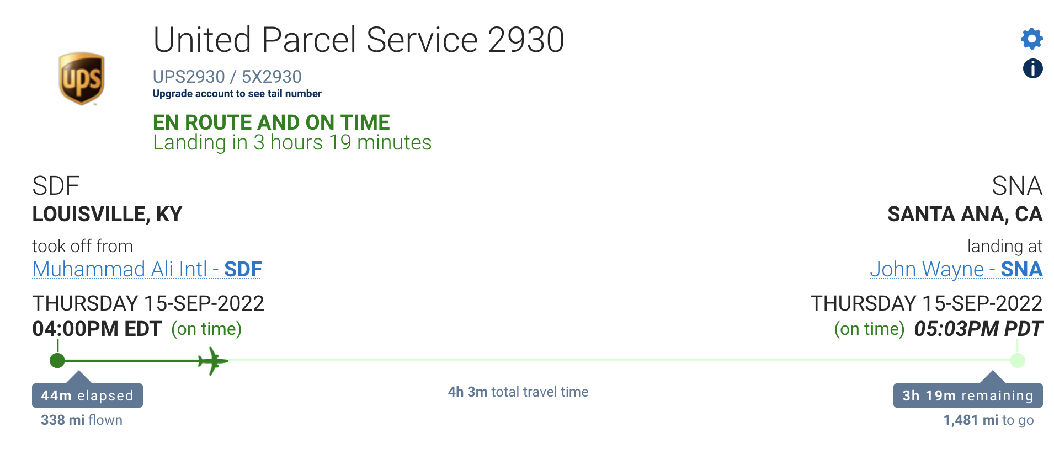Click the dark green departure dot
The height and width of the screenshot is (449, 1054).
point(57,361)
